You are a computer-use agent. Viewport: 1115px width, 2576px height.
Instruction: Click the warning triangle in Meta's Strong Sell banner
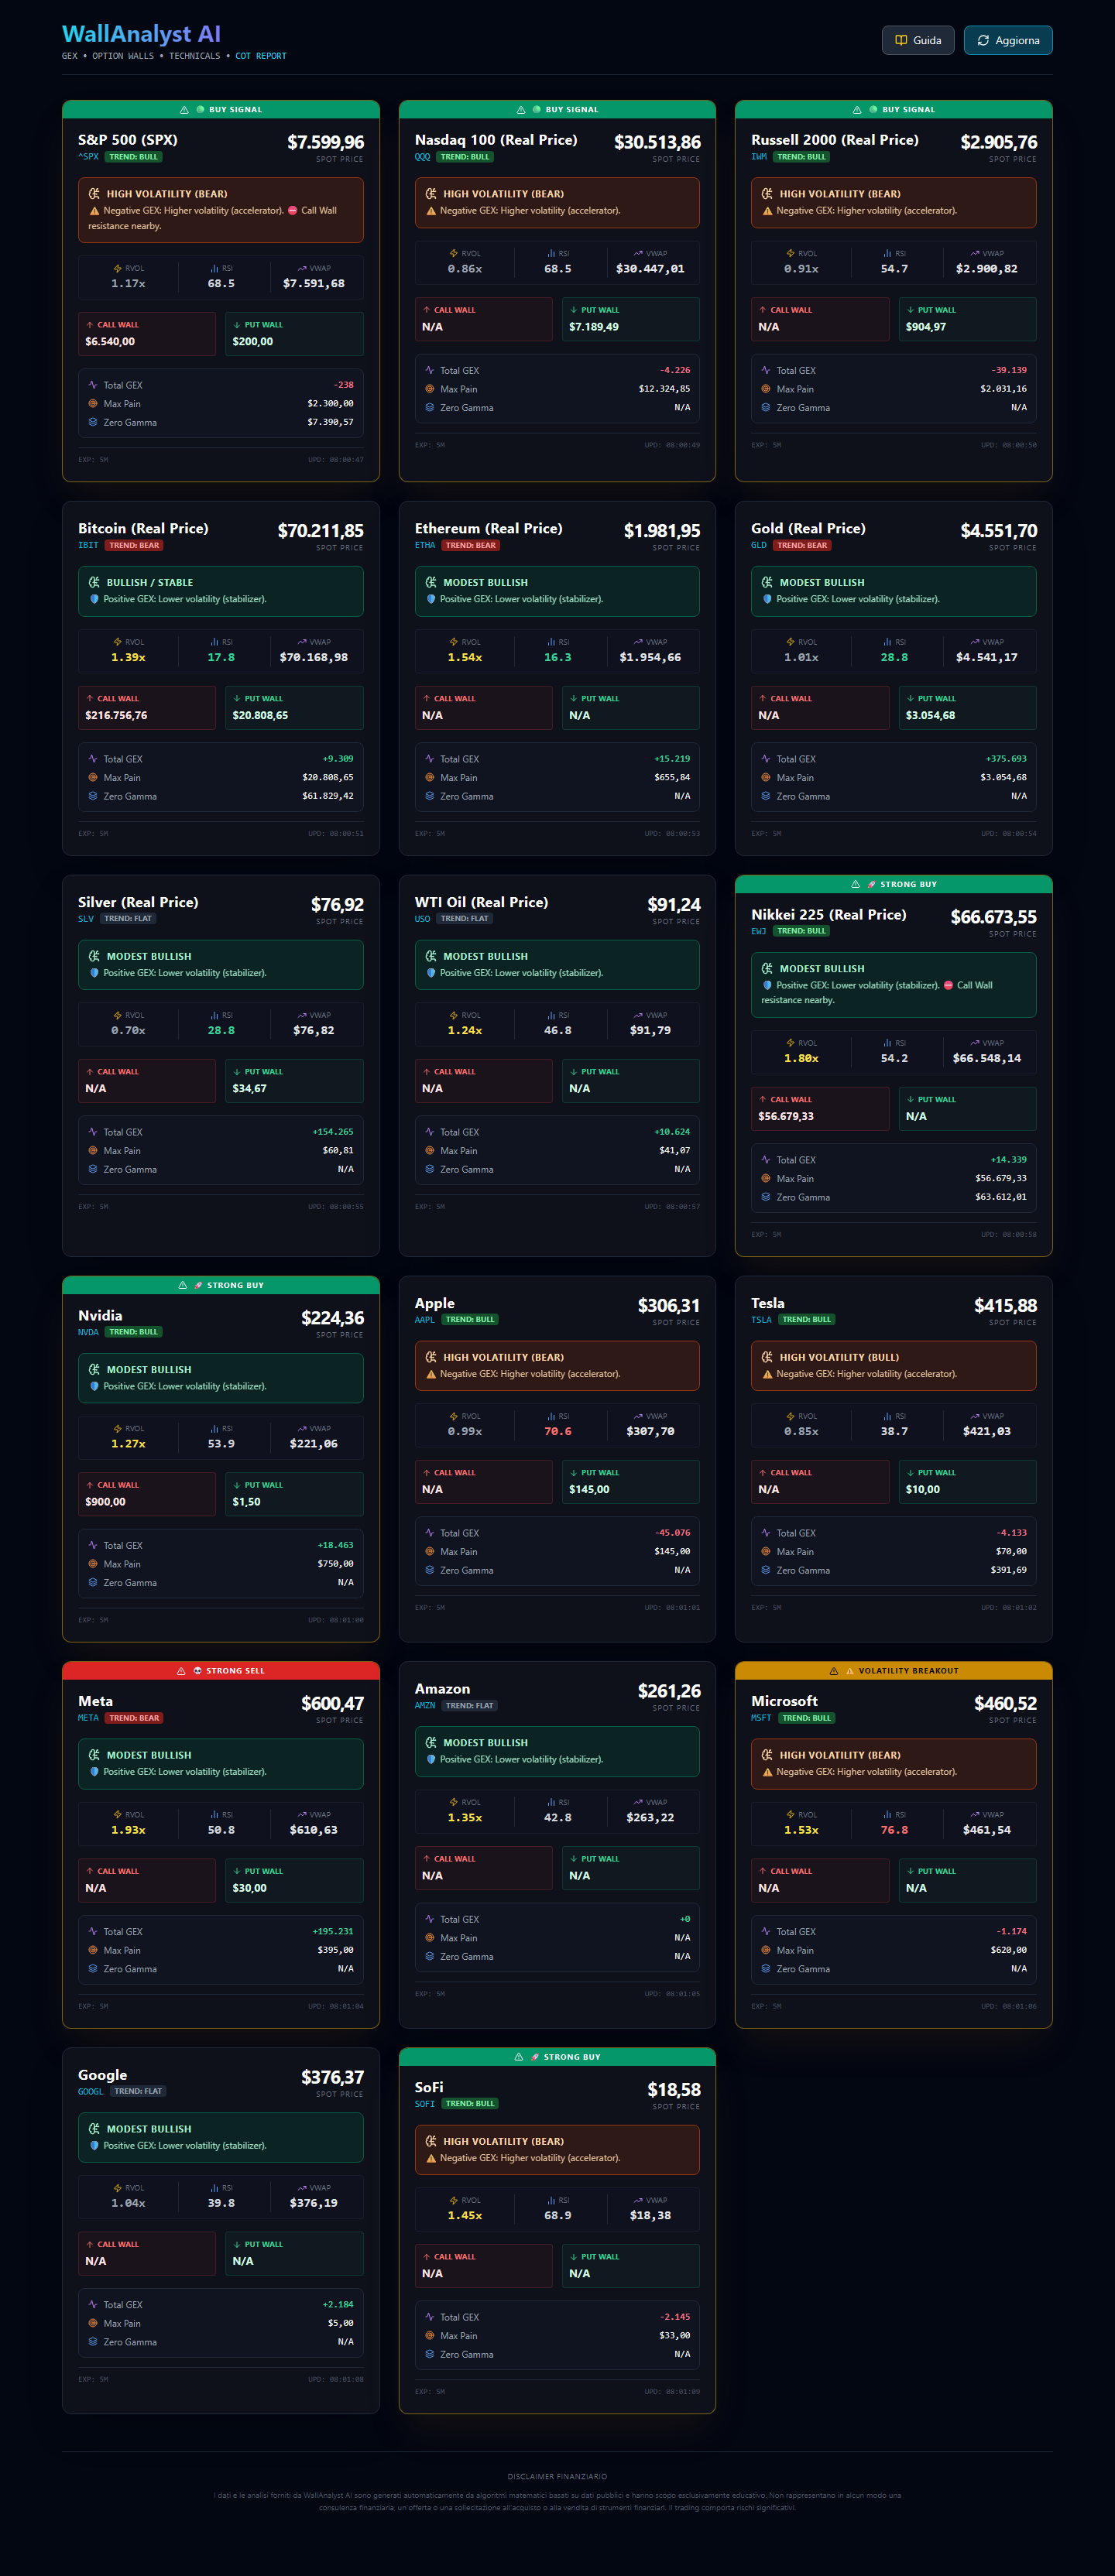pyautogui.click(x=181, y=1671)
